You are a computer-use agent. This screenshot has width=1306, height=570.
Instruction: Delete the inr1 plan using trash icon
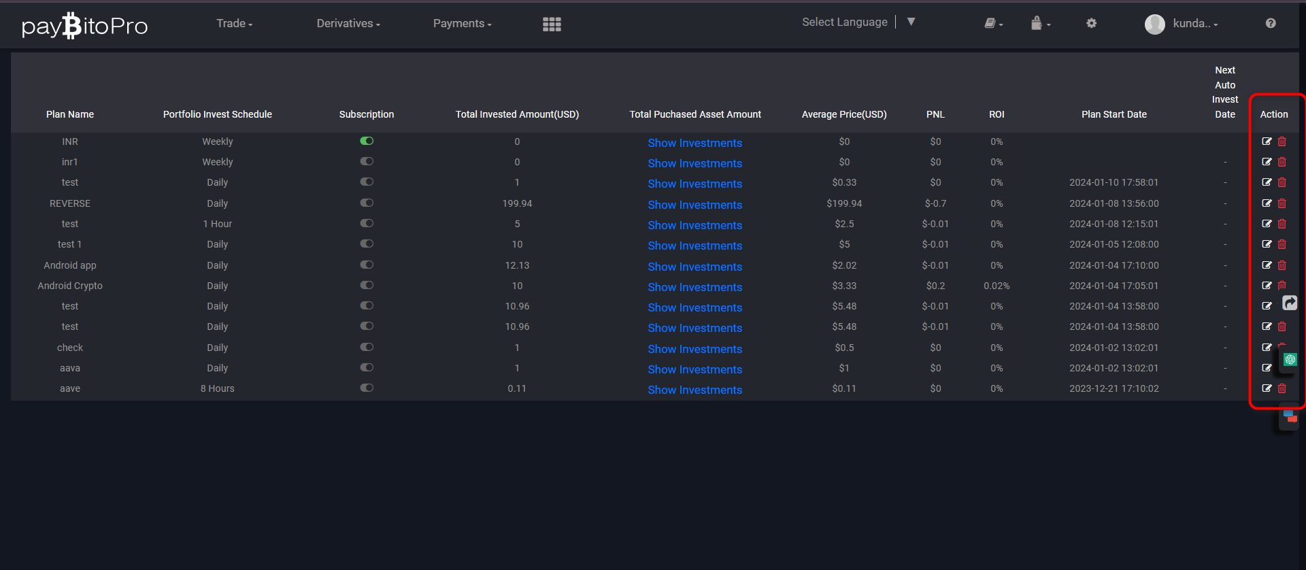pos(1282,162)
